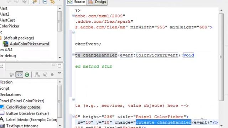Click the code editor scrollbar up arrow
The image size is (228, 128).
click(x=221, y=10)
